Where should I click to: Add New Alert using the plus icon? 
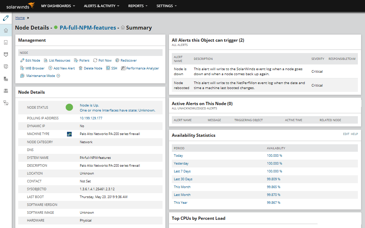coord(51,68)
